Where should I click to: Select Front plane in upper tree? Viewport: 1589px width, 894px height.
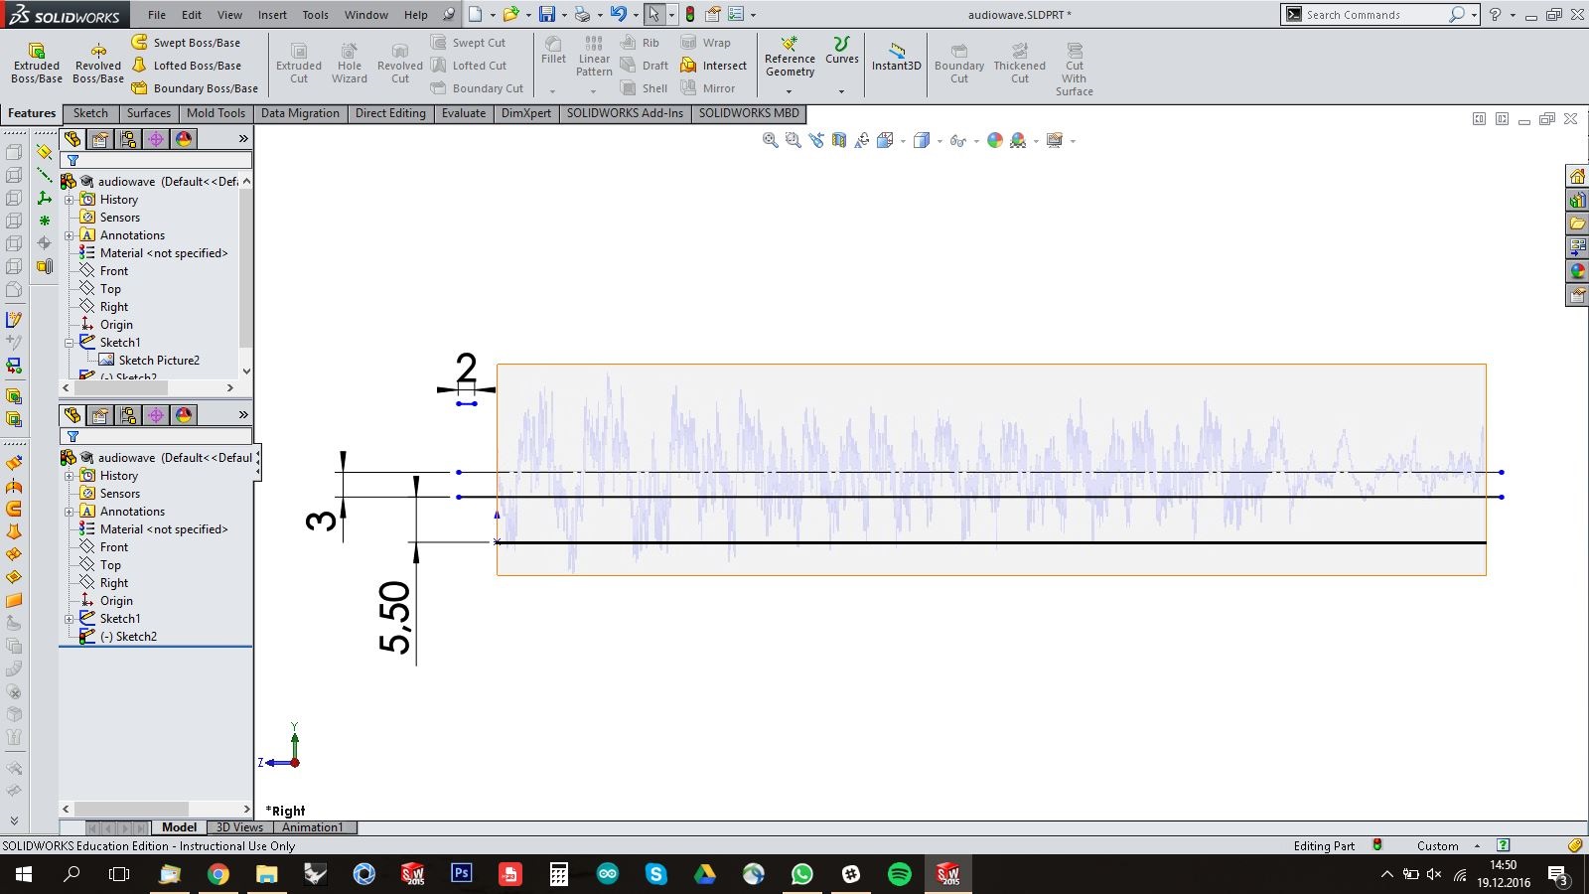(103, 271)
